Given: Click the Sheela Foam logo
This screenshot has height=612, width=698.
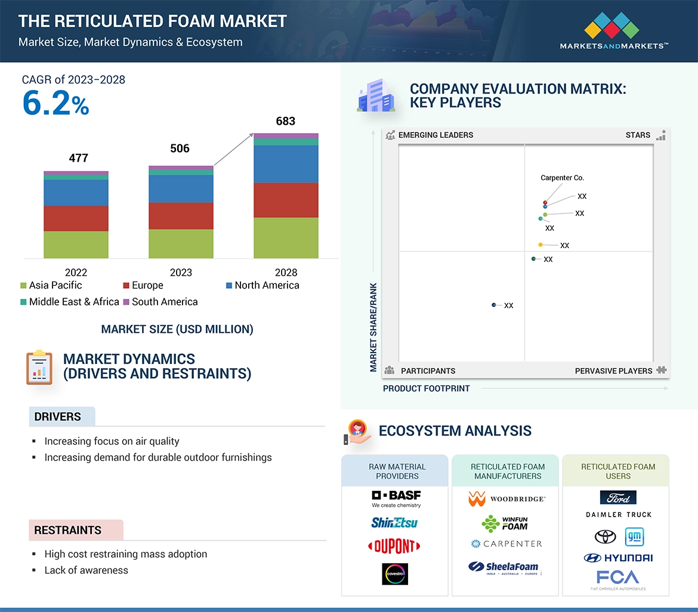Looking at the screenshot, I should coord(504,567).
